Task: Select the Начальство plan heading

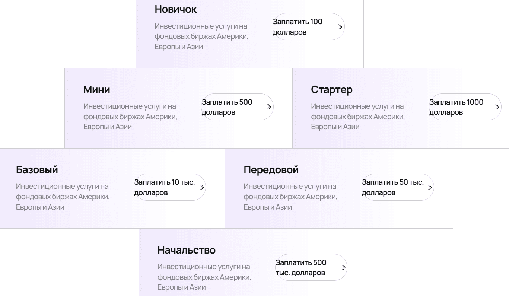Action: pyautogui.click(x=186, y=250)
